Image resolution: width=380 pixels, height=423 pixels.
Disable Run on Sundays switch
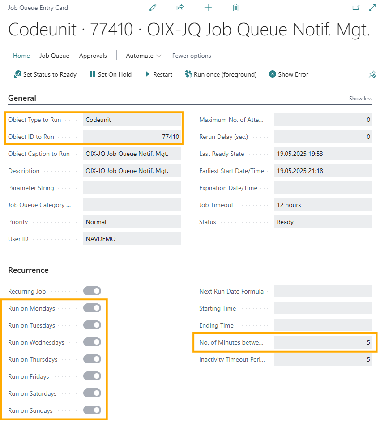pos(92,410)
